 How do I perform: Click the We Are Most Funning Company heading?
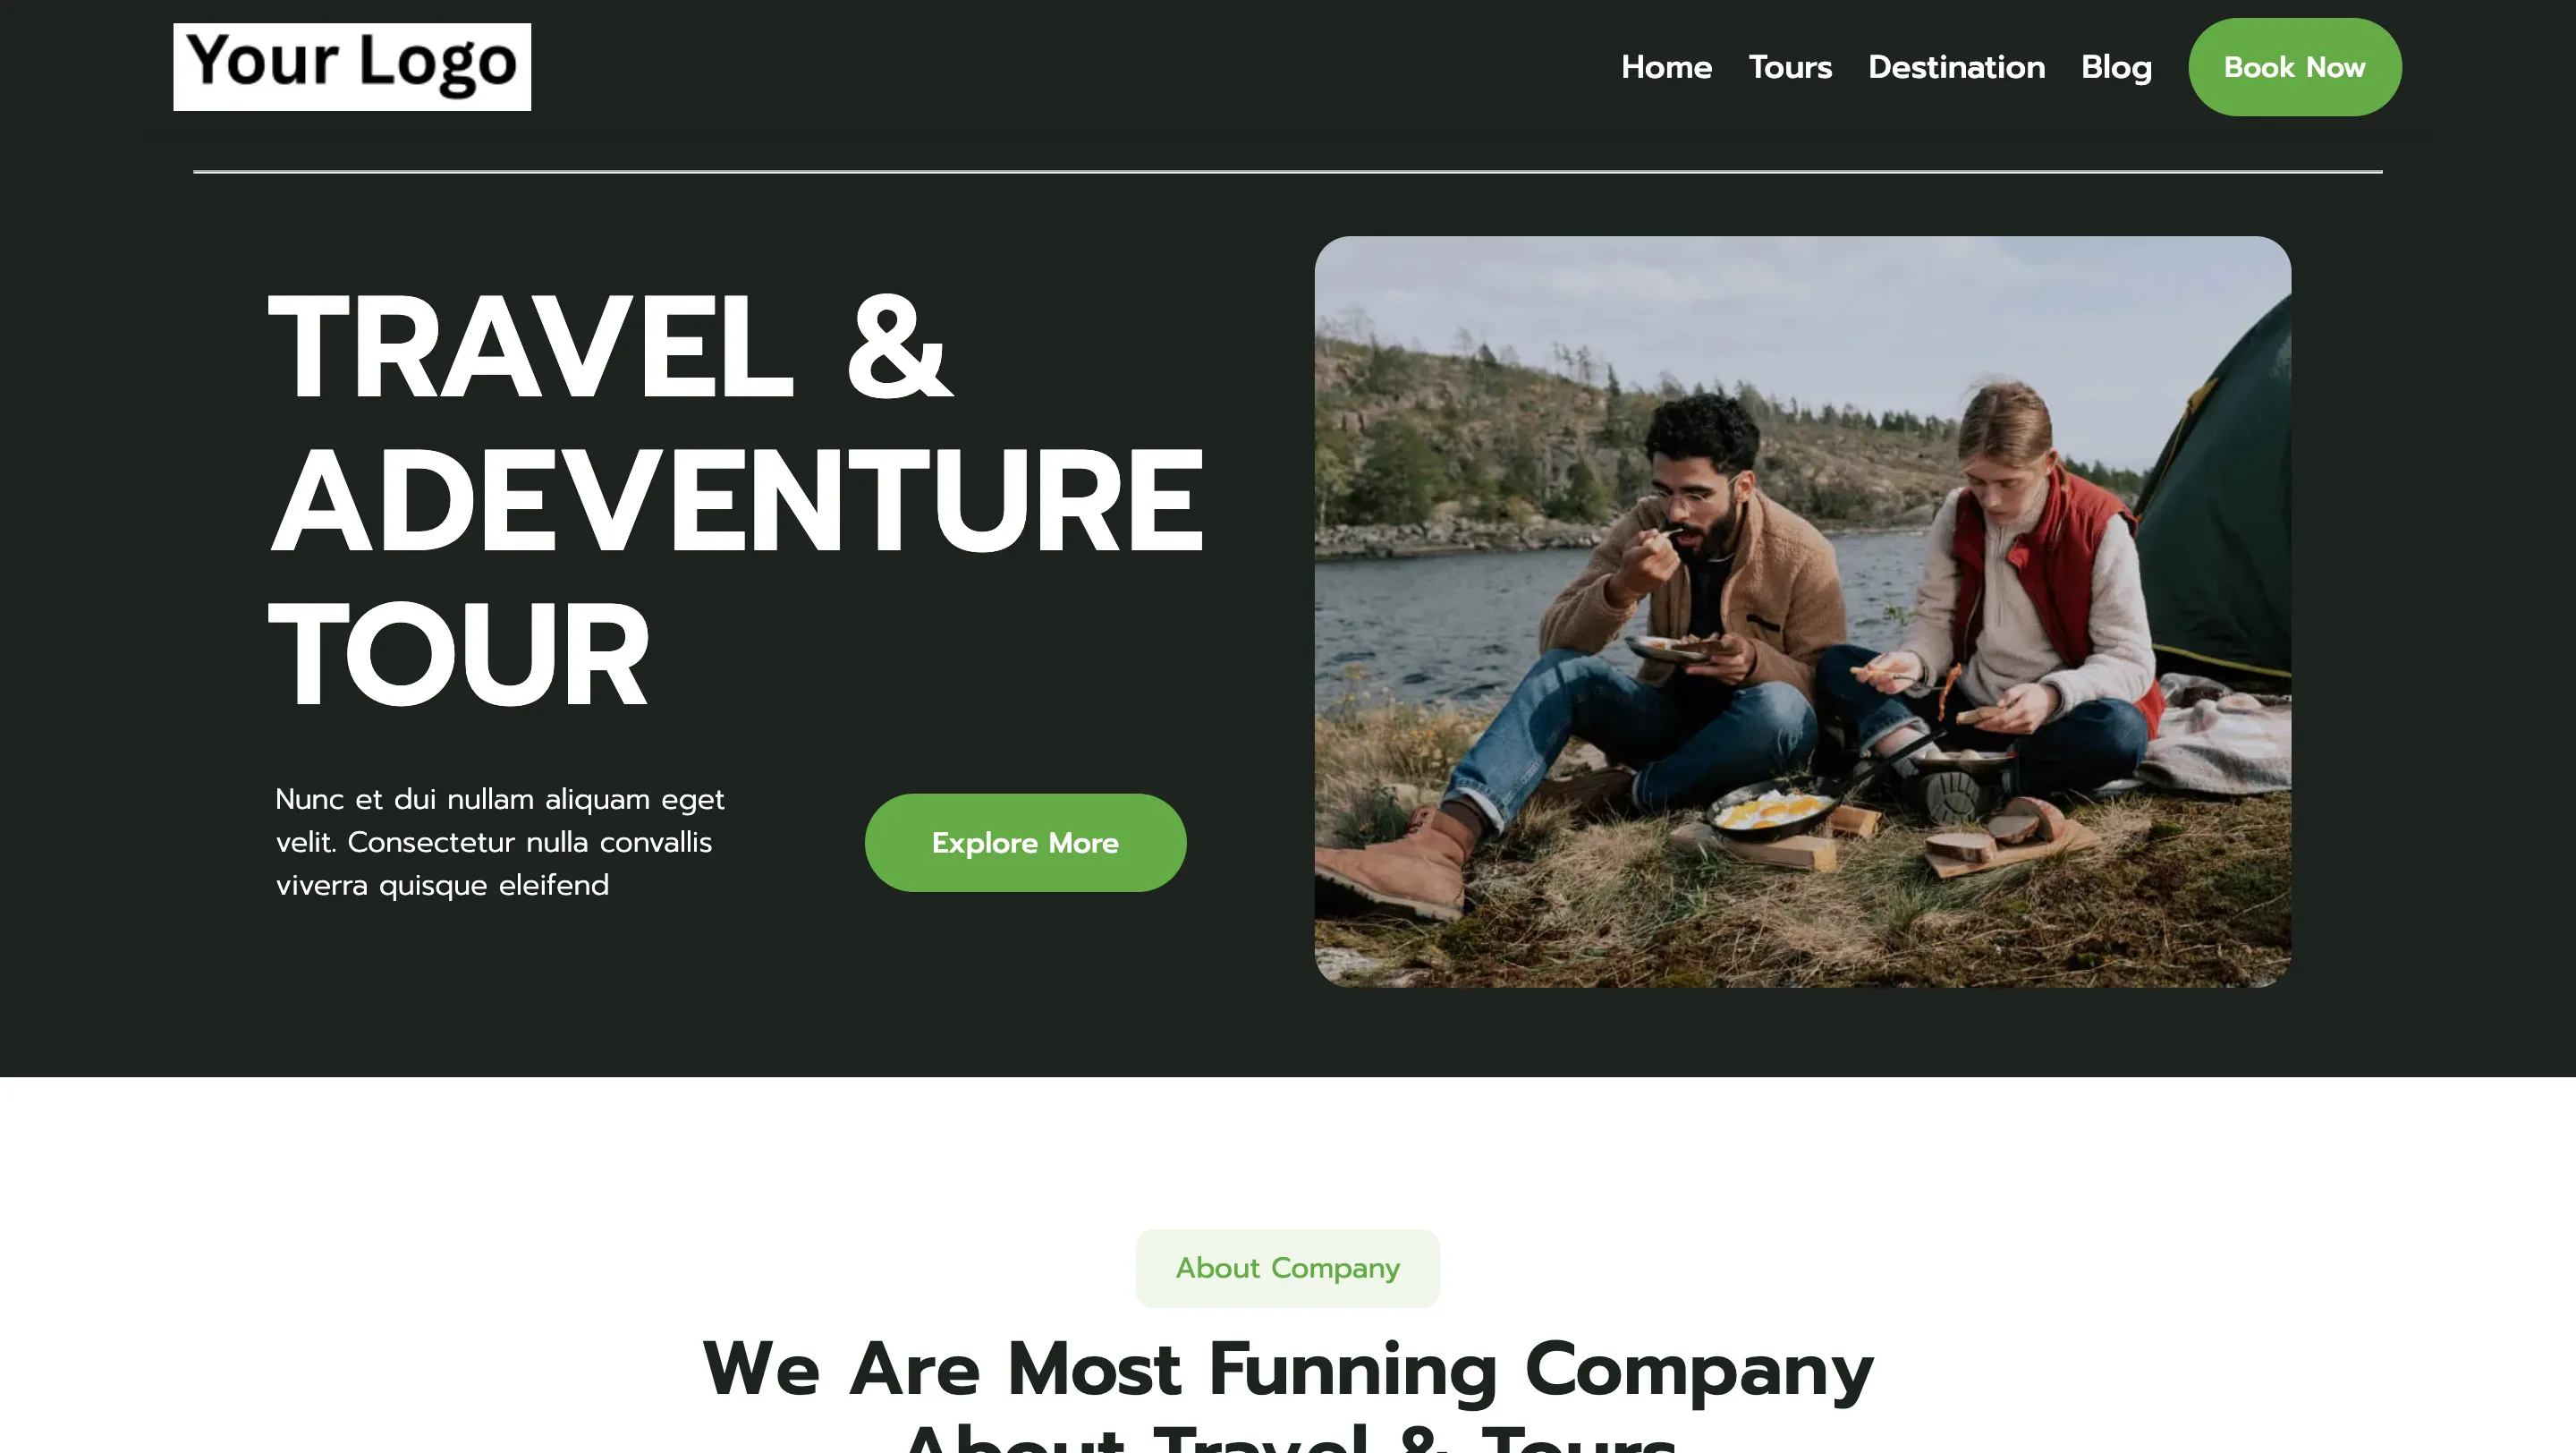point(1288,1368)
